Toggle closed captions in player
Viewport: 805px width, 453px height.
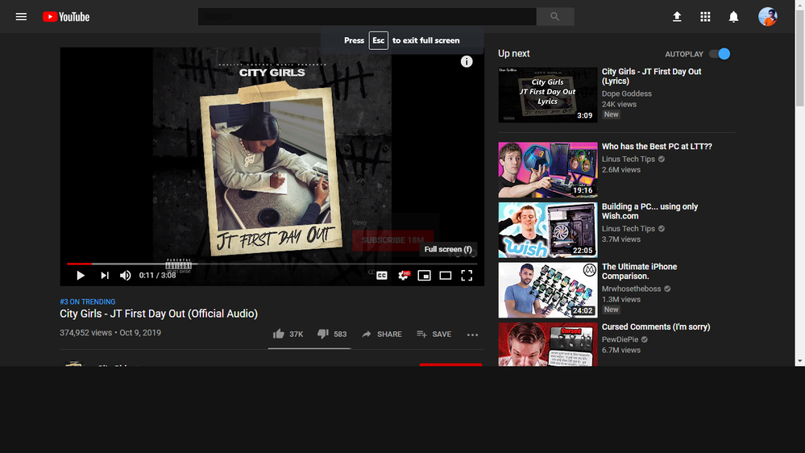coord(382,276)
